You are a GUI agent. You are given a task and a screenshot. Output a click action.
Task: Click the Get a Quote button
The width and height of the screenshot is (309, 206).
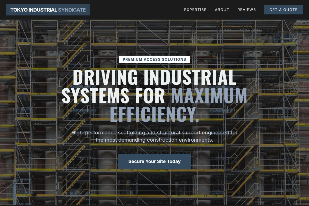pos(284,10)
